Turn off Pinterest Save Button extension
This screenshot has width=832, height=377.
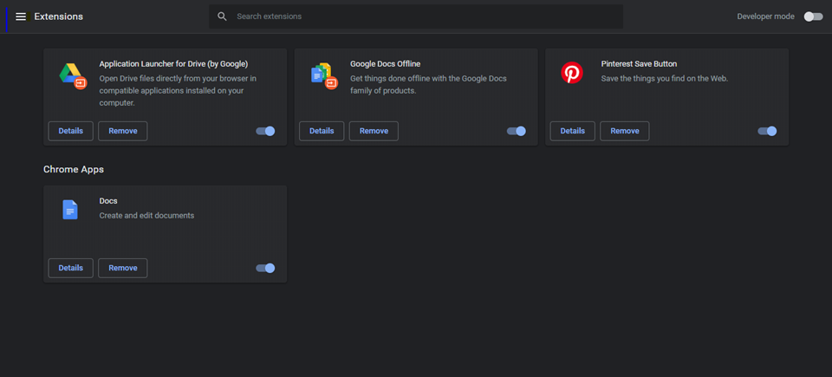767,131
